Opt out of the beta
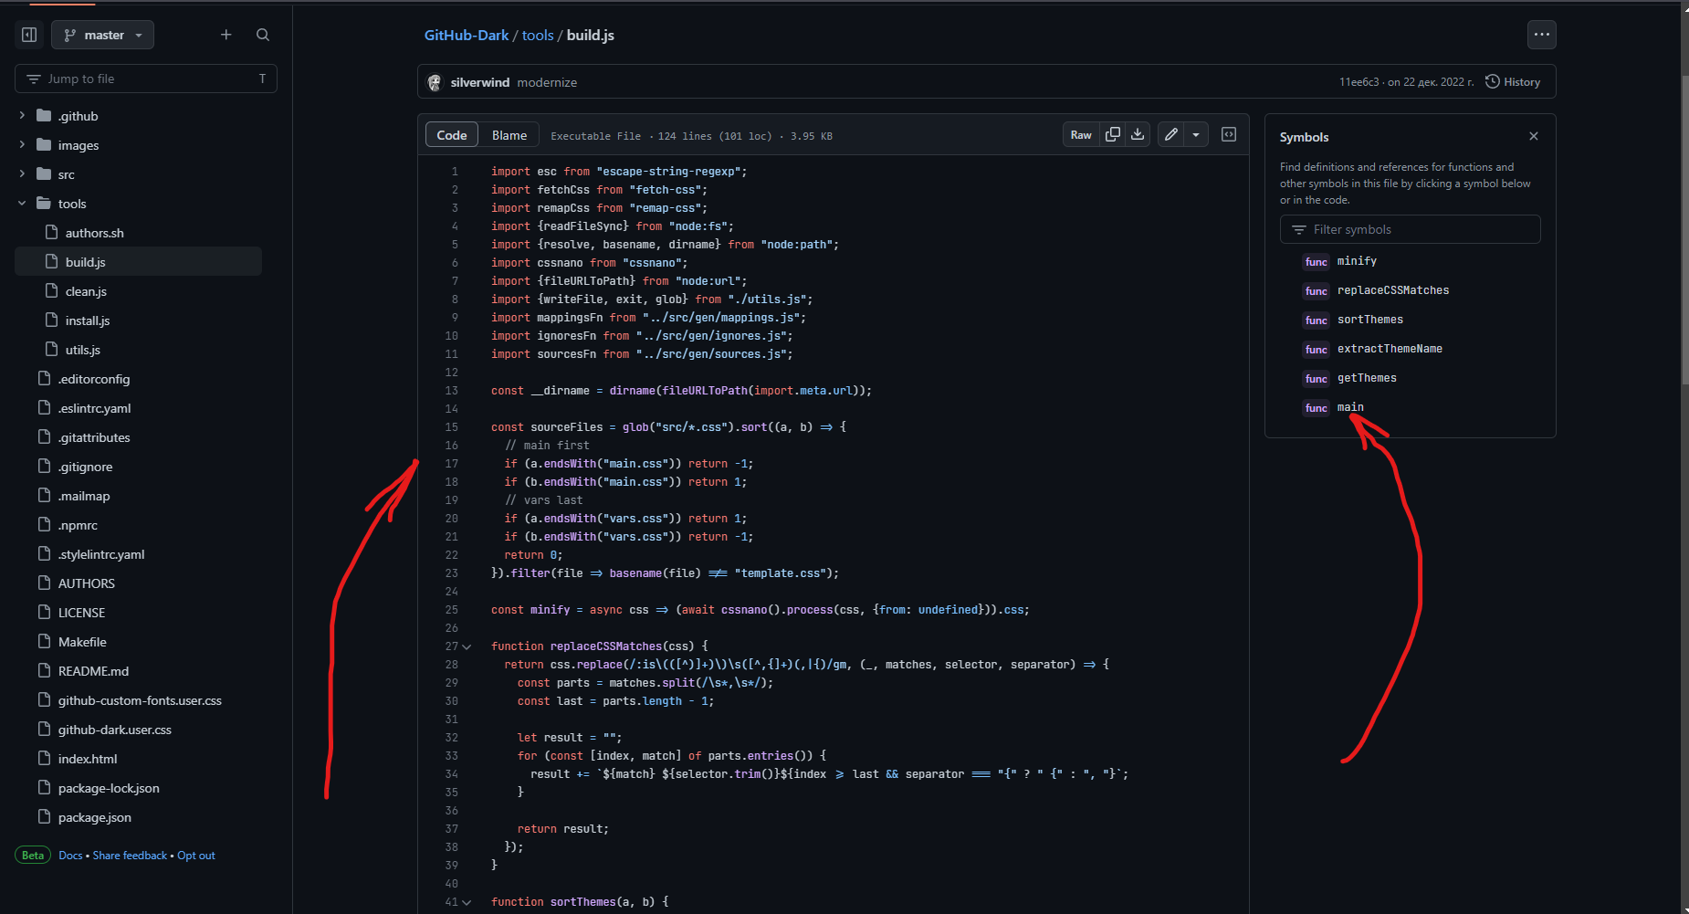 [x=196, y=856]
